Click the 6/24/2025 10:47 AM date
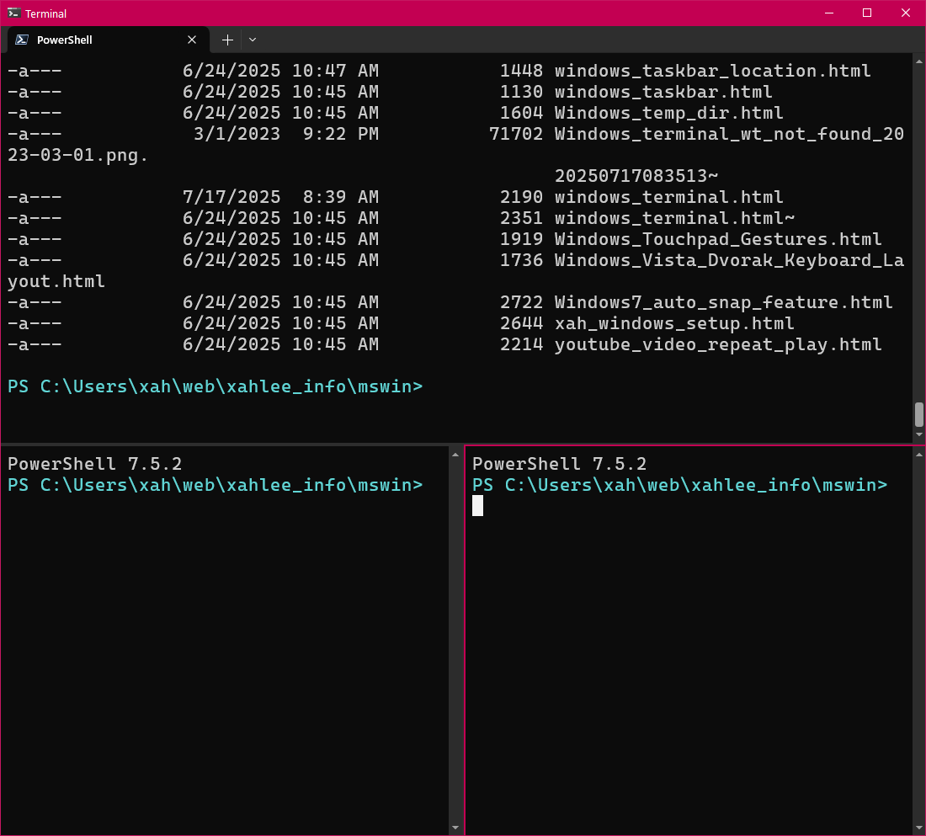926x836 pixels. [280, 71]
